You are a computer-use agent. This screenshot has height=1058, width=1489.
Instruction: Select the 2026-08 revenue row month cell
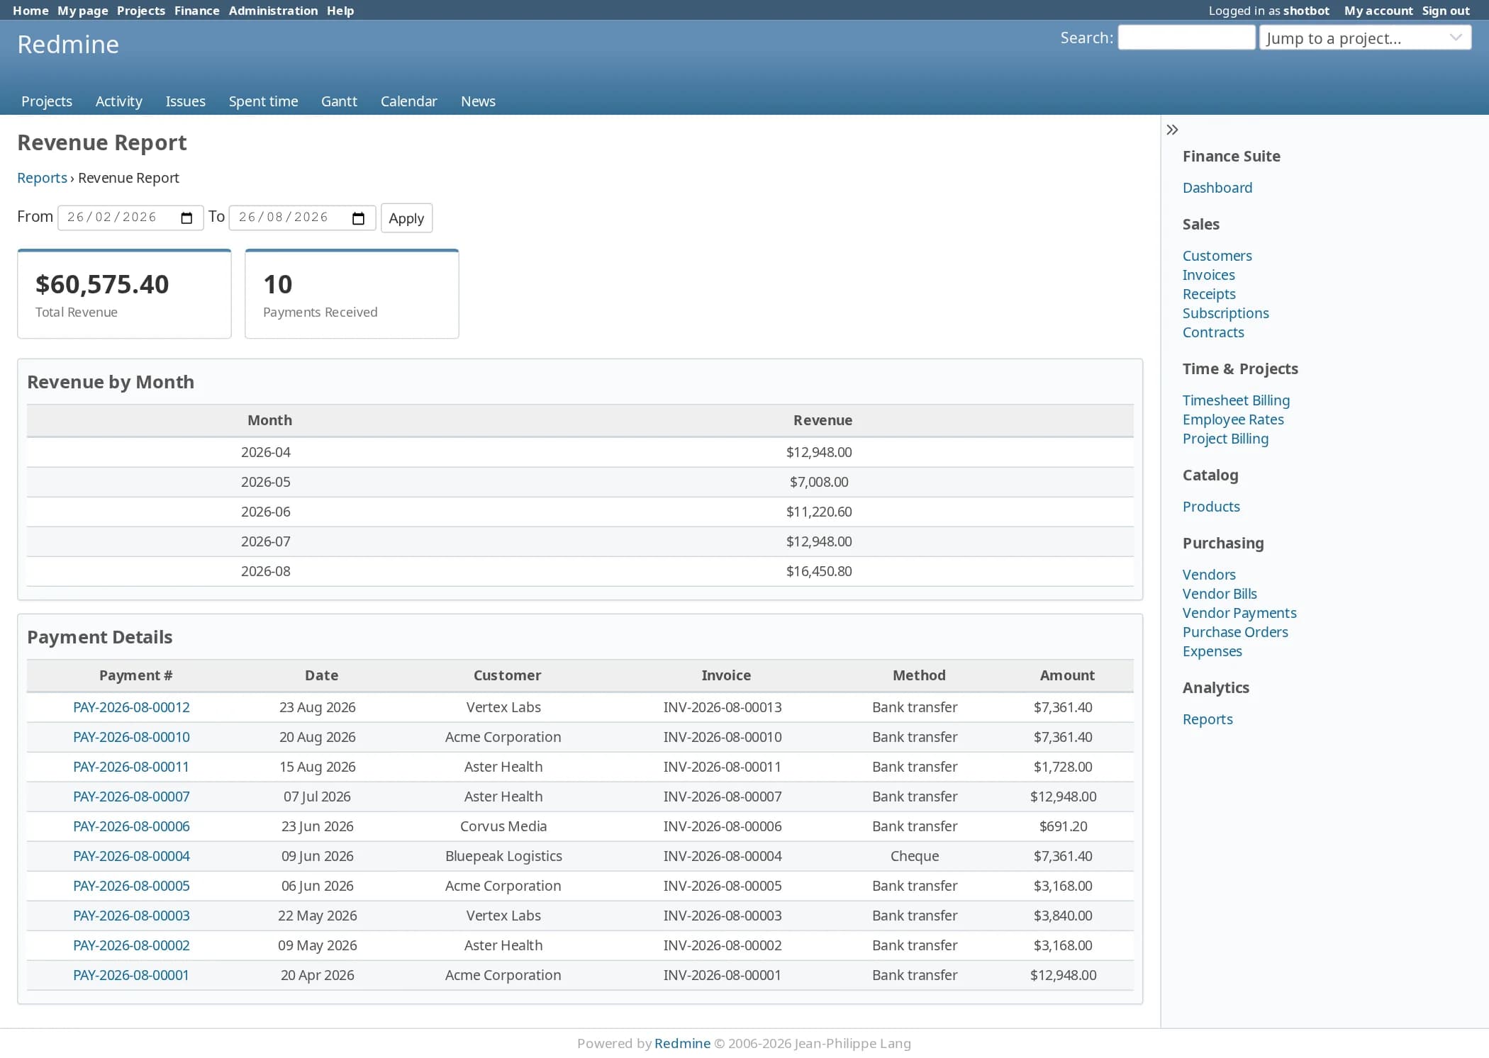pyautogui.click(x=266, y=571)
